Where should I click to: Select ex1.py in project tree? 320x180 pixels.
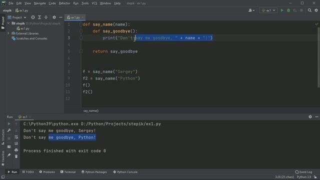[x=23, y=28]
